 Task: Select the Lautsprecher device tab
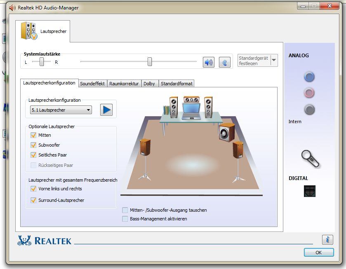43,31
